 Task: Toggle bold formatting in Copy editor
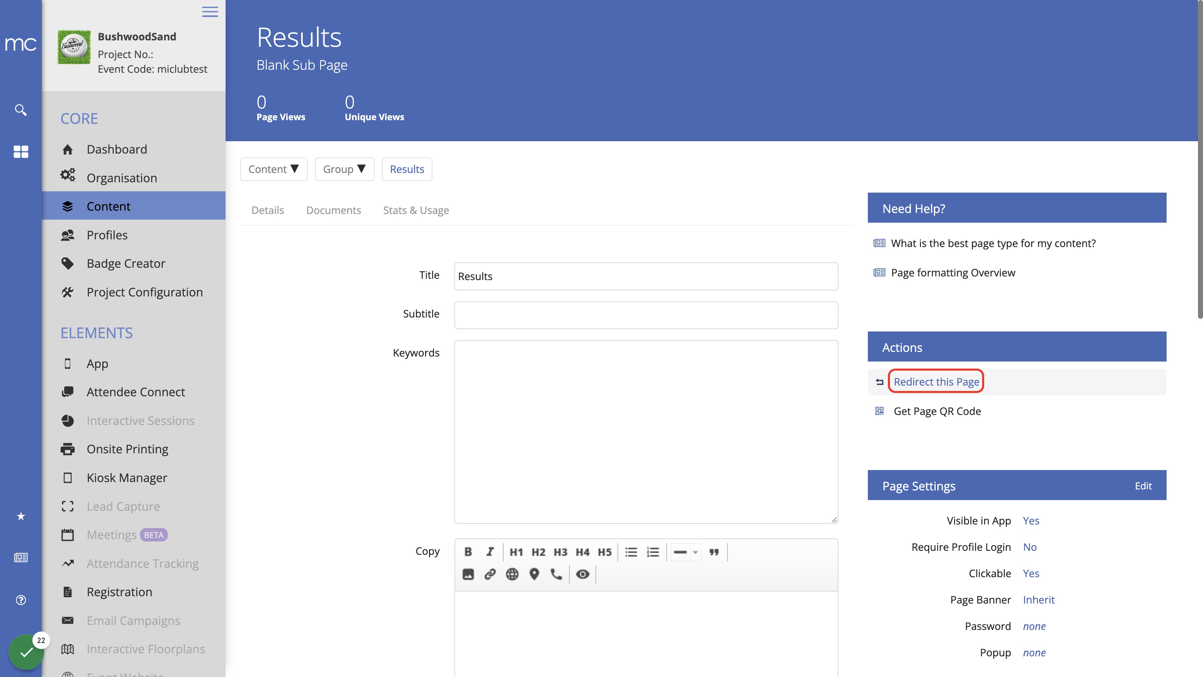tap(468, 552)
